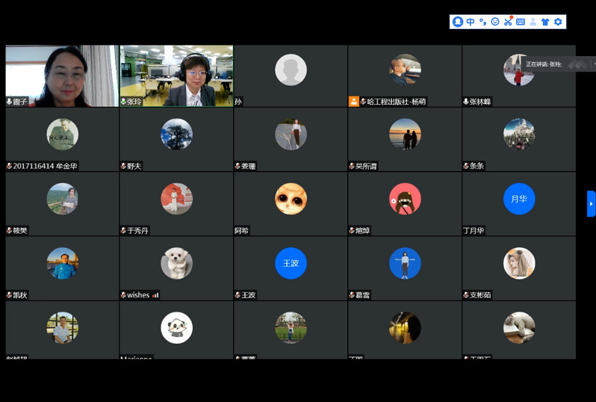Open the emoji smiley panel in IME toolbar
The width and height of the screenshot is (596, 402).
tap(495, 22)
